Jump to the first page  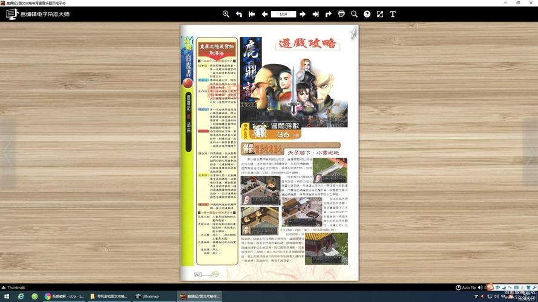tap(252, 14)
